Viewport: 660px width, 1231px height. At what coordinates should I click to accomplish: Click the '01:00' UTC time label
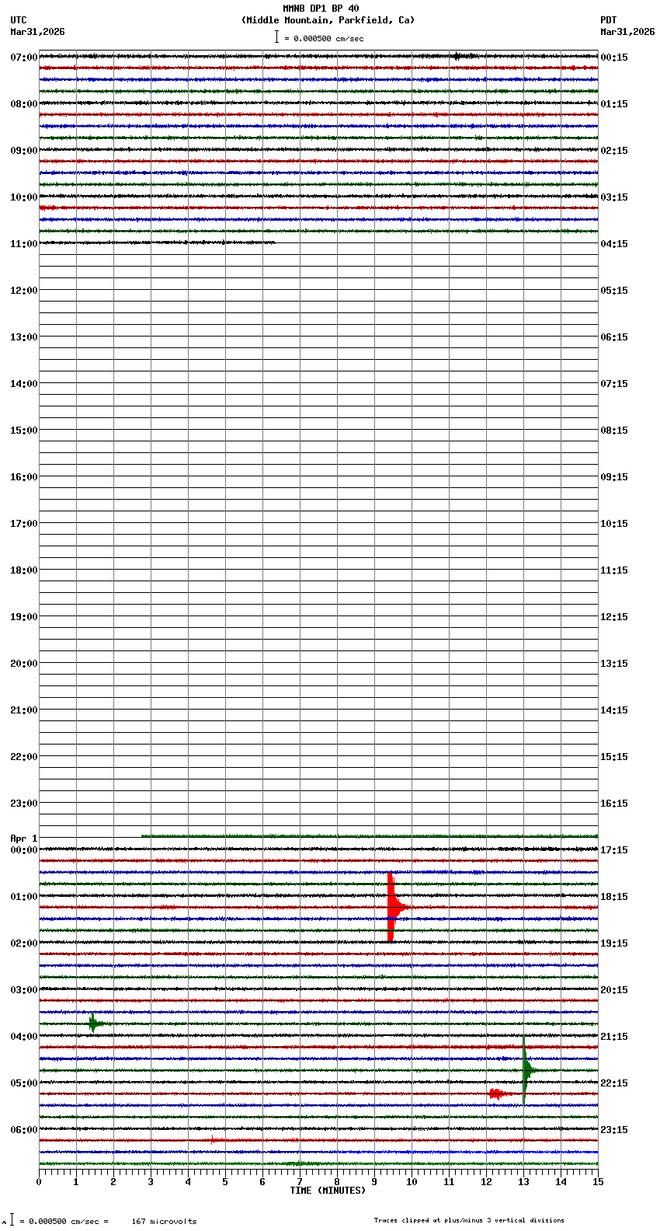point(24,897)
